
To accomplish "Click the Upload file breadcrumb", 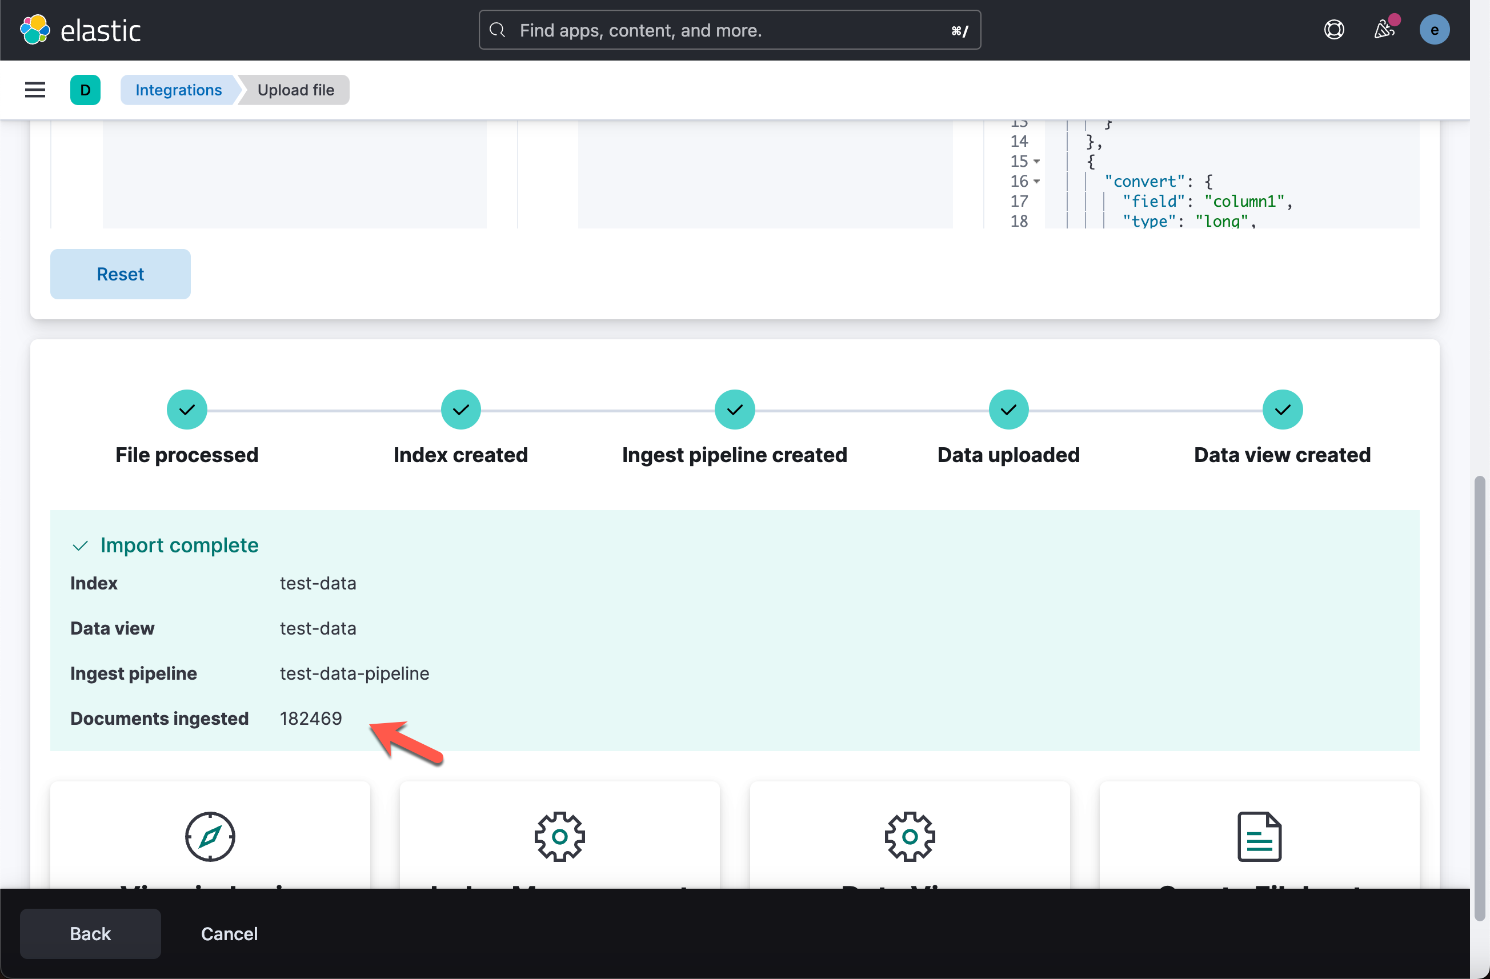I will coord(295,90).
